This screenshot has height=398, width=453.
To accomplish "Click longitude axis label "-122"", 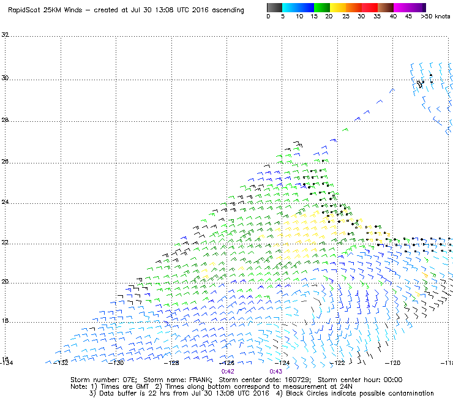I will point(337,362).
